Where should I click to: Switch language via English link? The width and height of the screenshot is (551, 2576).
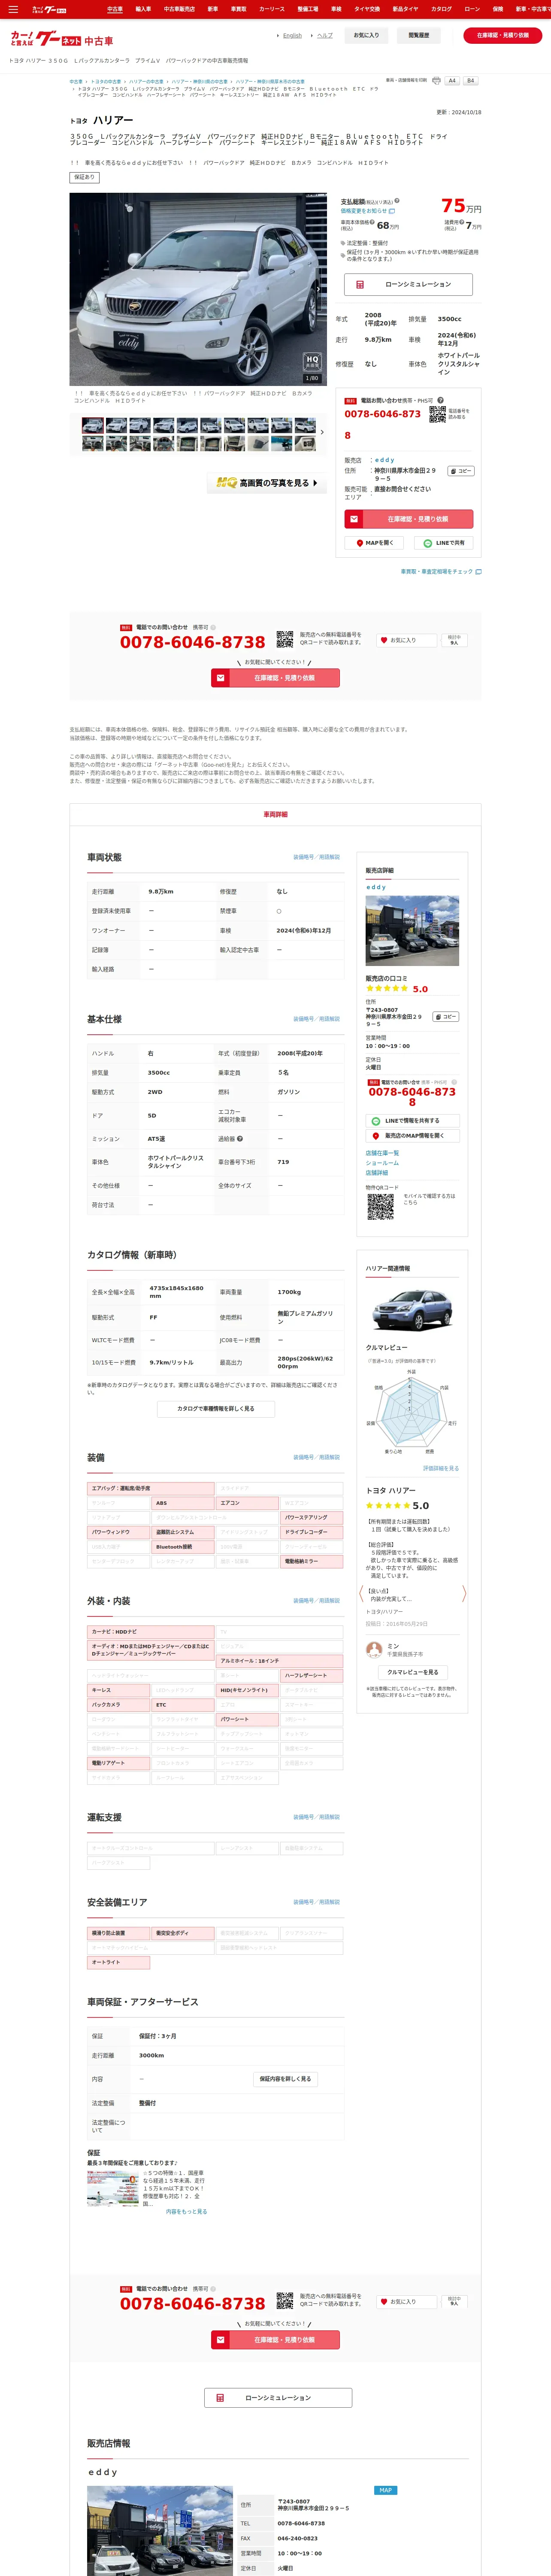(x=292, y=35)
